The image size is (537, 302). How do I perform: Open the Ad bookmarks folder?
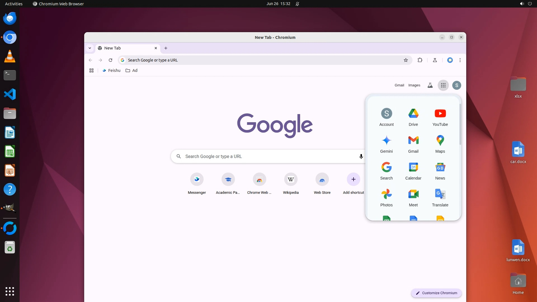tap(131, 70)
